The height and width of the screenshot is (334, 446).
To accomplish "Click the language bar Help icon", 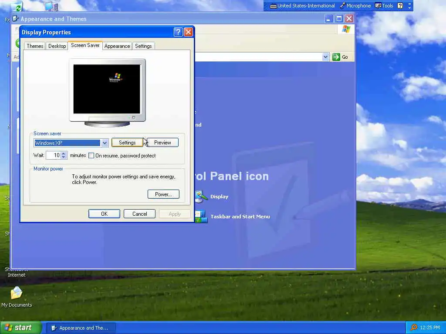I will (x=400, y=6).
